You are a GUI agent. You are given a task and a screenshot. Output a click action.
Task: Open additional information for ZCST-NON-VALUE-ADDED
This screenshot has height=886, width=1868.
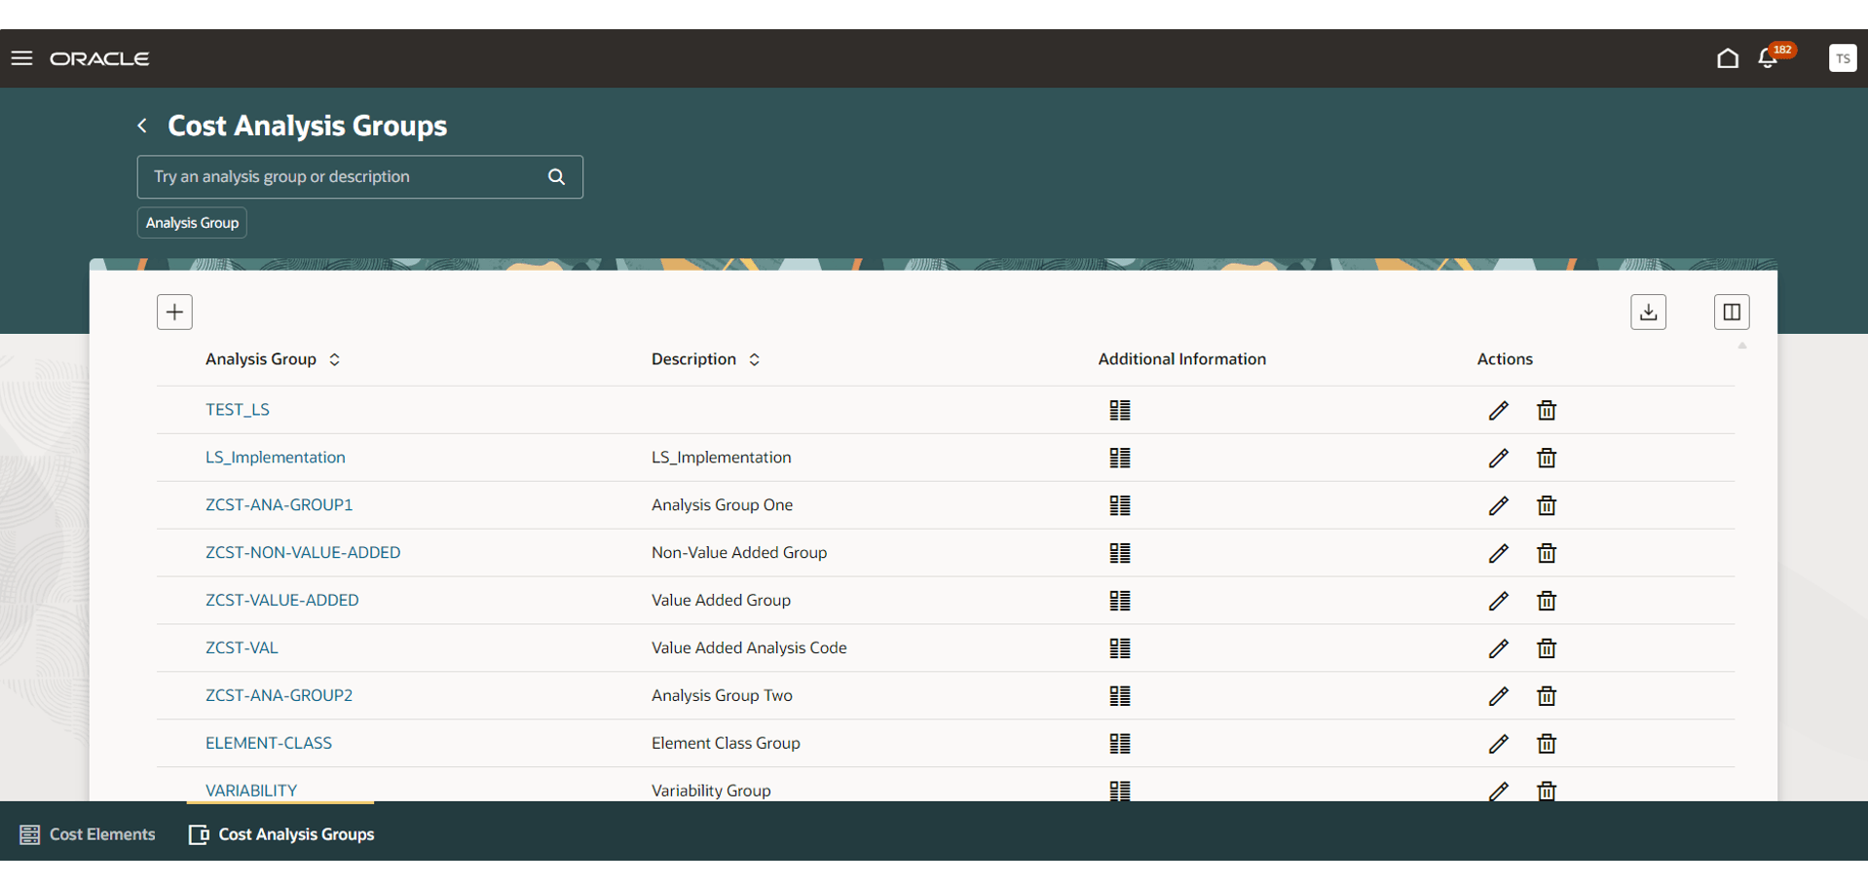[x=1120, y=553]
